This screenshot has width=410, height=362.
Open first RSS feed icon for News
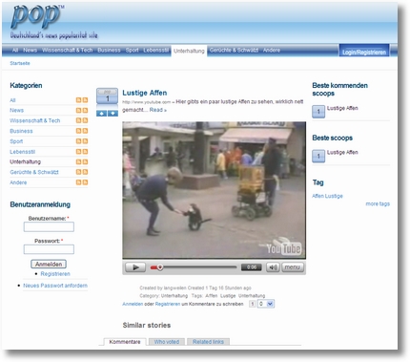point(78,110)
